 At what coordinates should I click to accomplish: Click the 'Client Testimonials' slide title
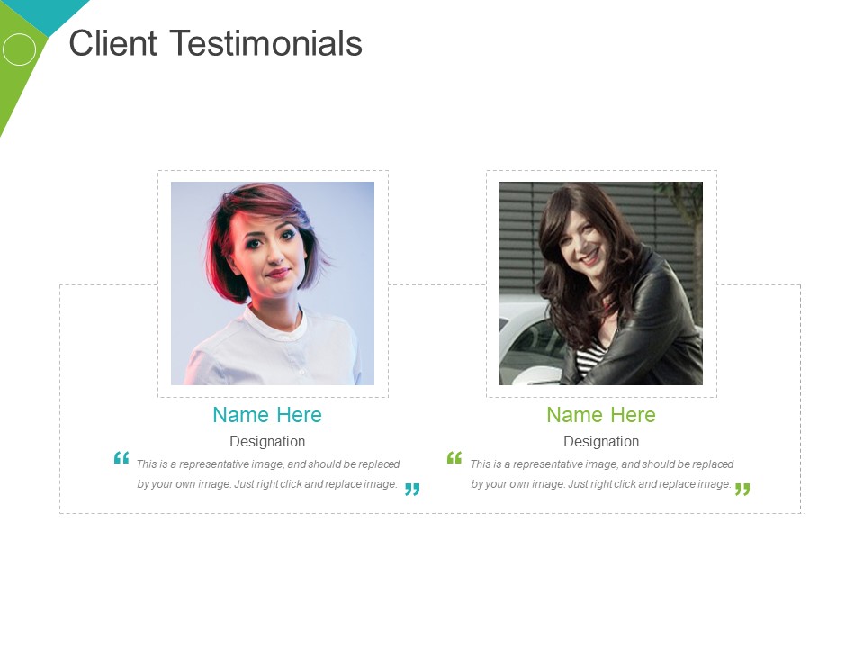coord(215,43)
